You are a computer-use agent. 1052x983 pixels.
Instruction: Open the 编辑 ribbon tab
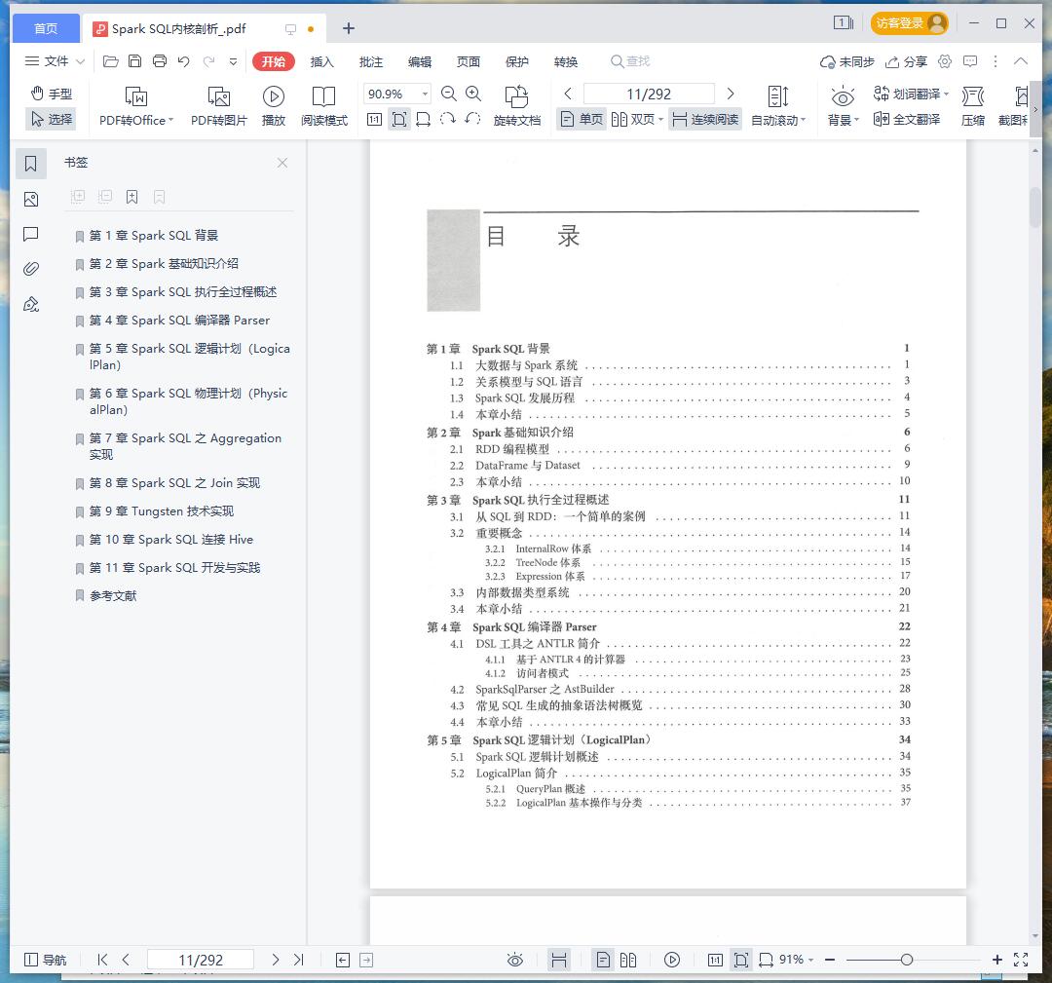click(x=419, y=61)
